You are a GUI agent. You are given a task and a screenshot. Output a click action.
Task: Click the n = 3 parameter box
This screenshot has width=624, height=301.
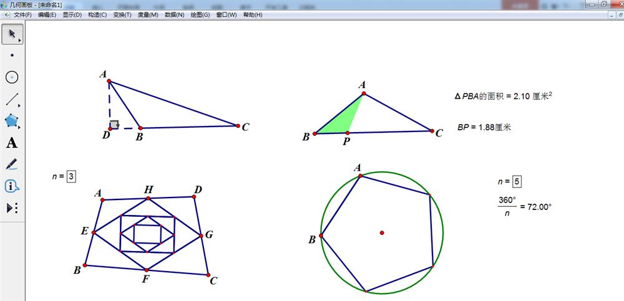tap(71, 177)
